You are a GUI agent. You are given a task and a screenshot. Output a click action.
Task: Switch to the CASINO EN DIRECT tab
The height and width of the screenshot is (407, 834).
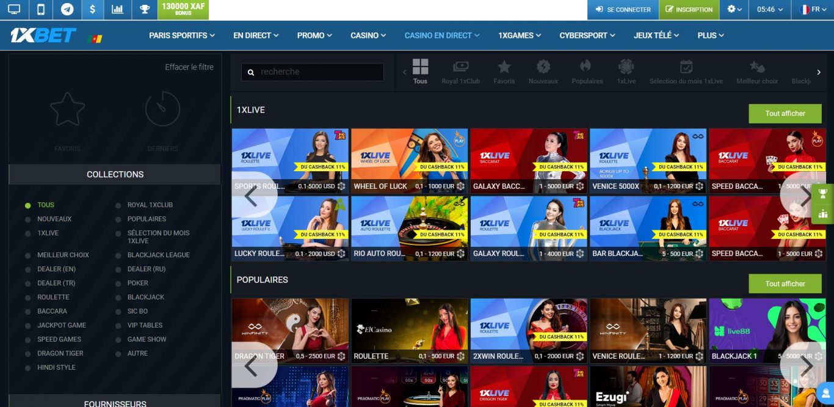[441, 35]
